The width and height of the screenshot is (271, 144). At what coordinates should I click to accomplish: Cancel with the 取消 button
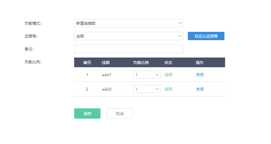point(119,113)
